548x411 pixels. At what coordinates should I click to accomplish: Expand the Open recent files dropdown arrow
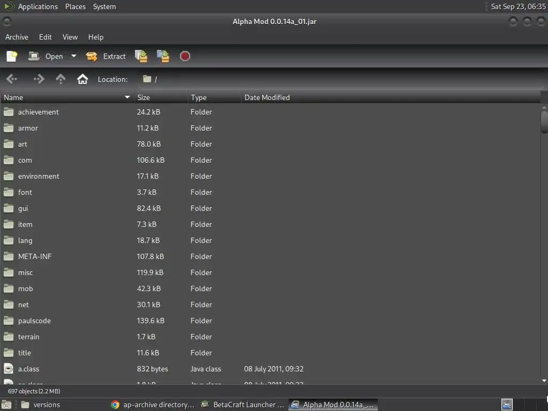click(x=73, y=56)
